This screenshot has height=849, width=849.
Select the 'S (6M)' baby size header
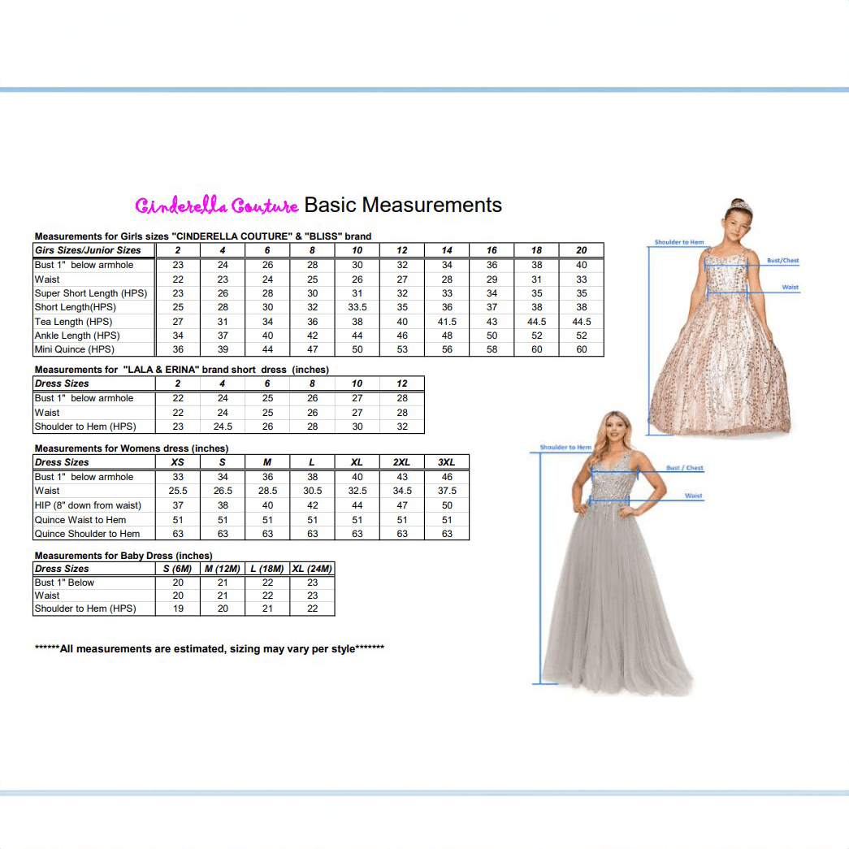[178, 569]
